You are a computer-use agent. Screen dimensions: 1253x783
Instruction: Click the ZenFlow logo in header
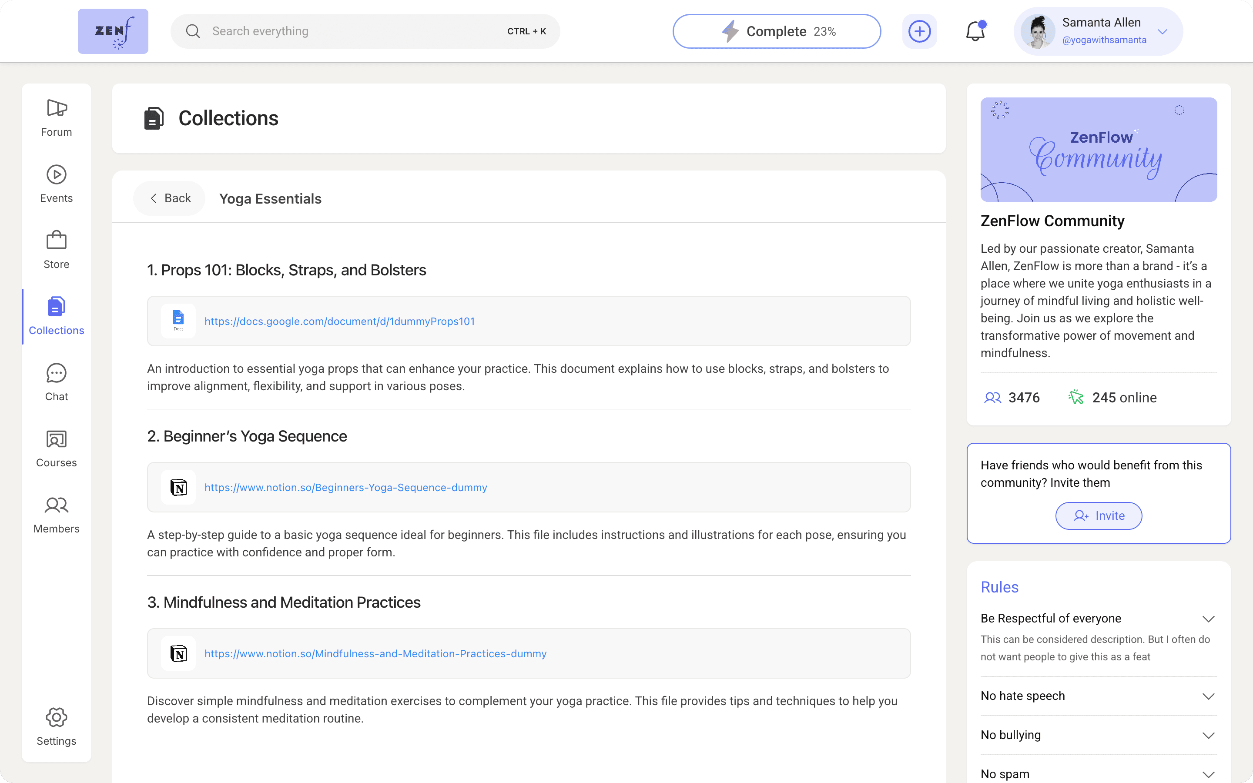click(113, 31)
